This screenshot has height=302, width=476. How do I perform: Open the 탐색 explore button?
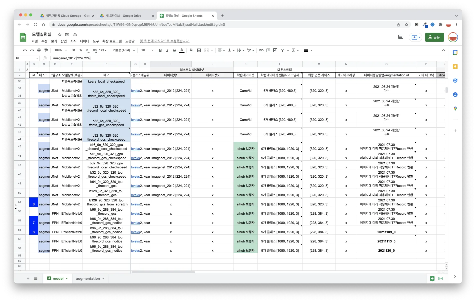(x=436, y=278)
